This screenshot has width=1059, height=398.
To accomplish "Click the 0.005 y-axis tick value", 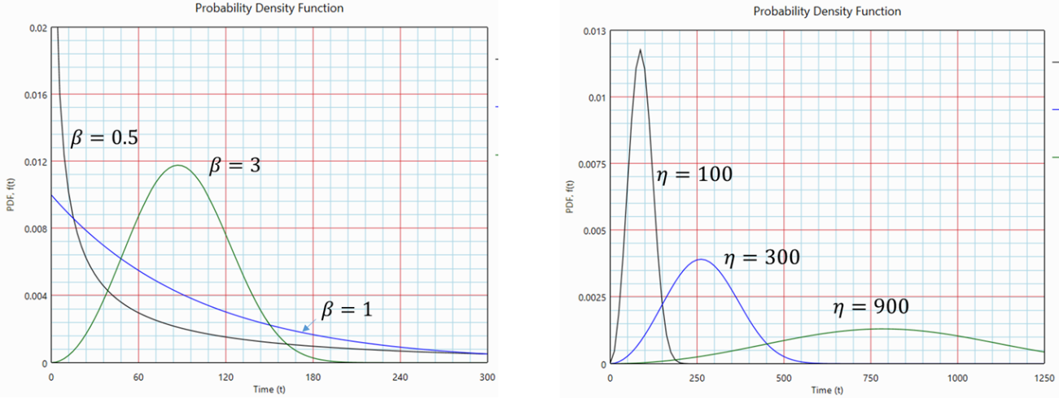I will point(596,231).
